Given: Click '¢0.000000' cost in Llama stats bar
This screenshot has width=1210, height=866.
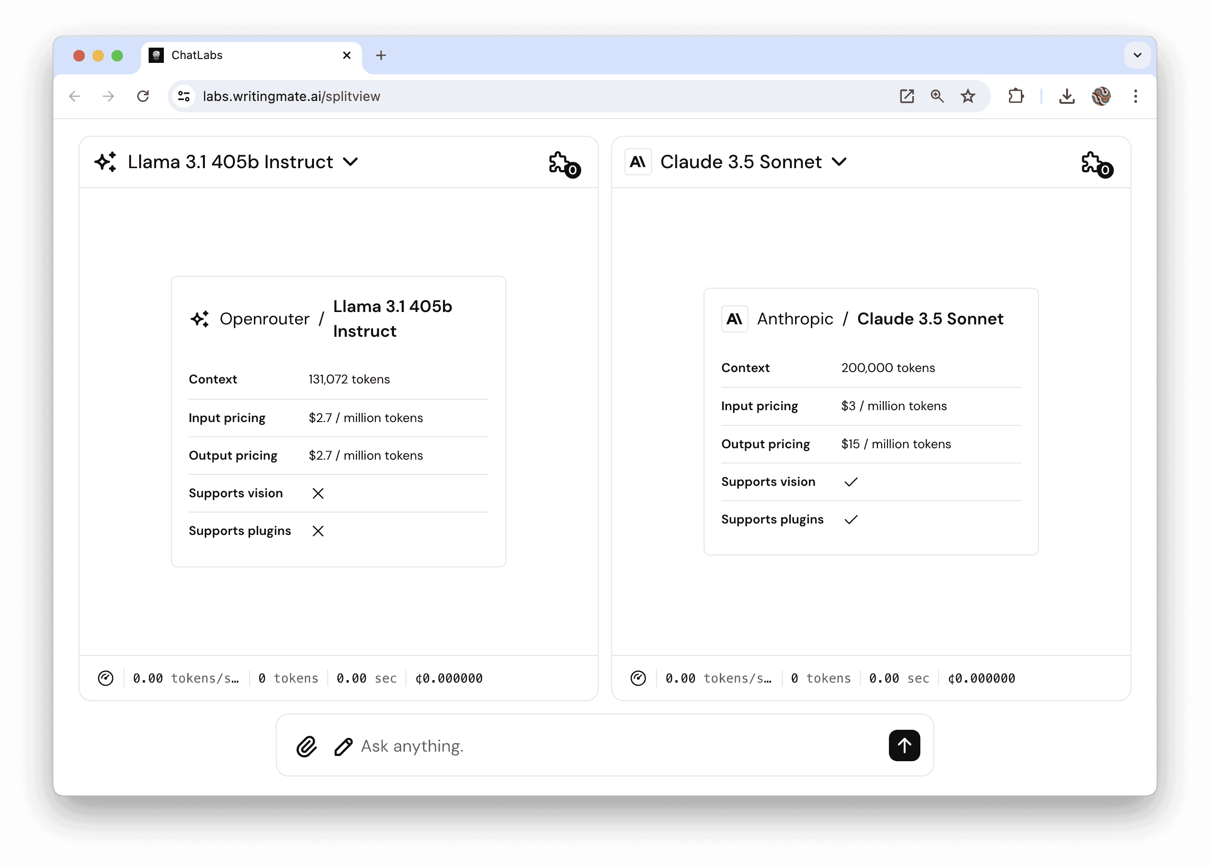Looking at the screenshot, I should [x=449, y=678].
